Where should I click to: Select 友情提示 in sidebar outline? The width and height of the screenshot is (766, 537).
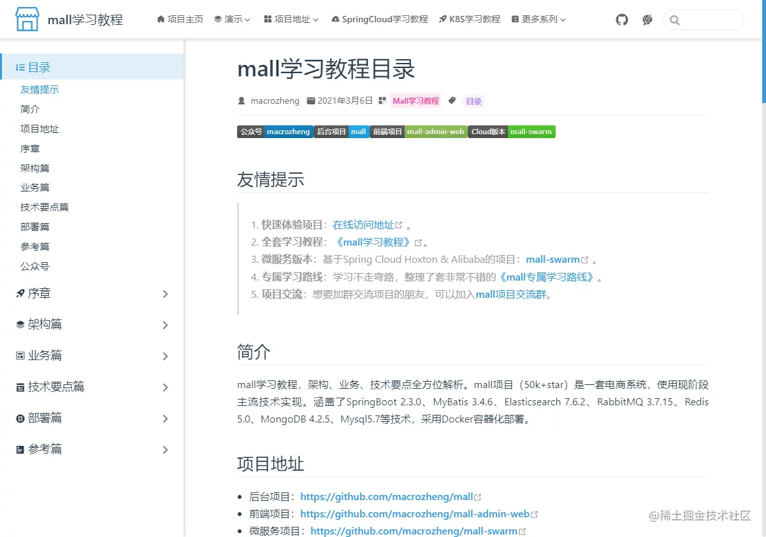click(x=40, y=90)
